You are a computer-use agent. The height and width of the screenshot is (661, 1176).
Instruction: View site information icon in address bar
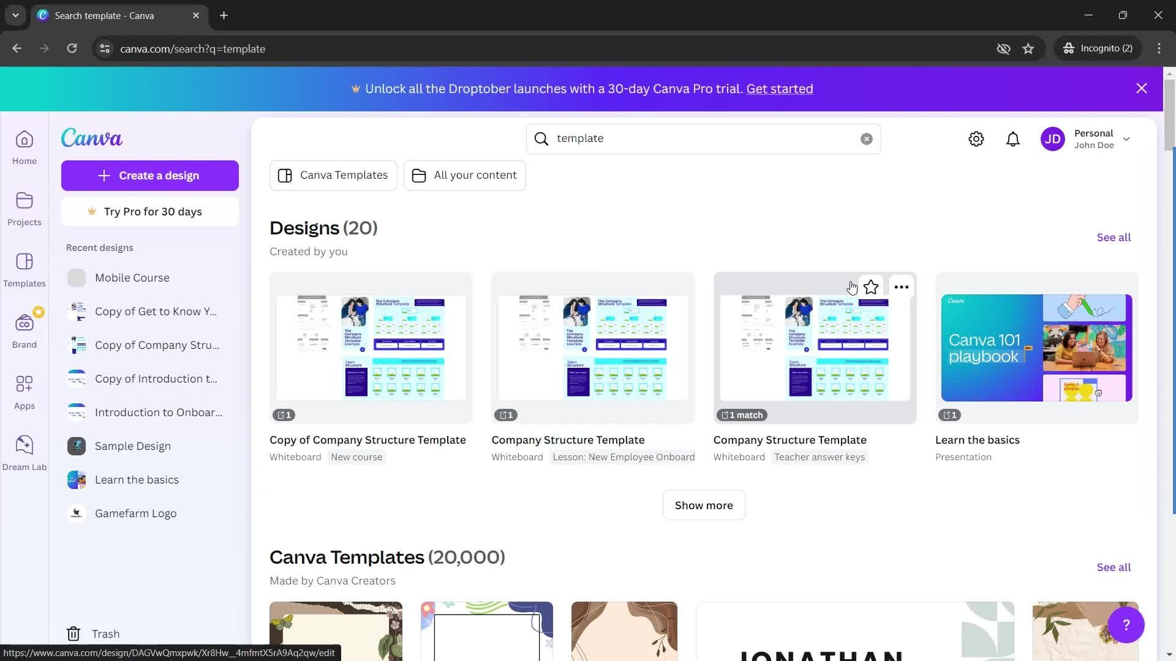point(105,48)
